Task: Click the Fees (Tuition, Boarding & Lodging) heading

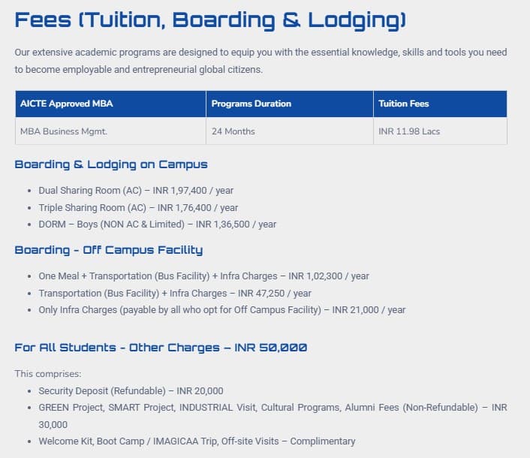Action: click(x=210, y=20)
